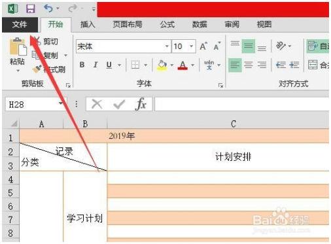Save workbook with the floppy disk icon
The height and width of the screenshot is (244, 331).
30,9
